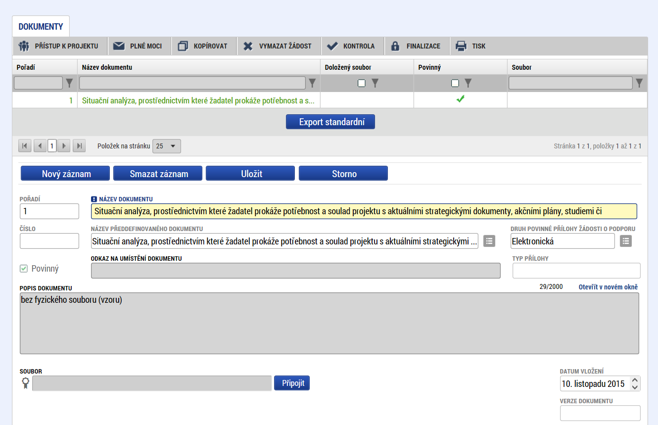The width and height of the screenshot is (658, 425).
Task: Run Kontrola checkmark item
Action: [x=351, y=46]
